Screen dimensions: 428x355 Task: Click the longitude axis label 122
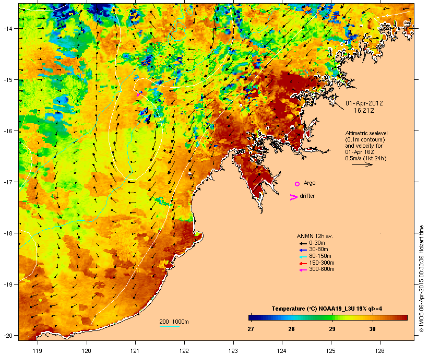coord(184,351)
